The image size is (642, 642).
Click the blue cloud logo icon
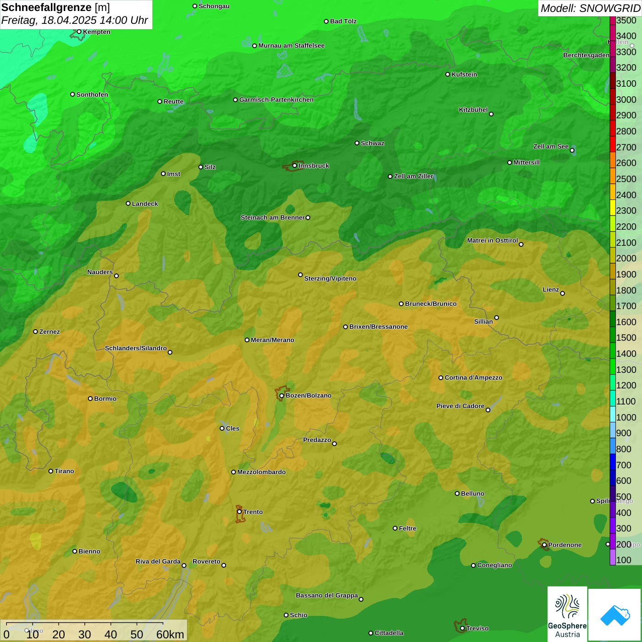click(615, 615)
